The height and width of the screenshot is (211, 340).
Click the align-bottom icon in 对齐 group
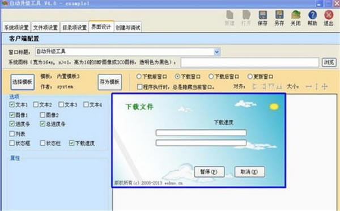(279, 87)
